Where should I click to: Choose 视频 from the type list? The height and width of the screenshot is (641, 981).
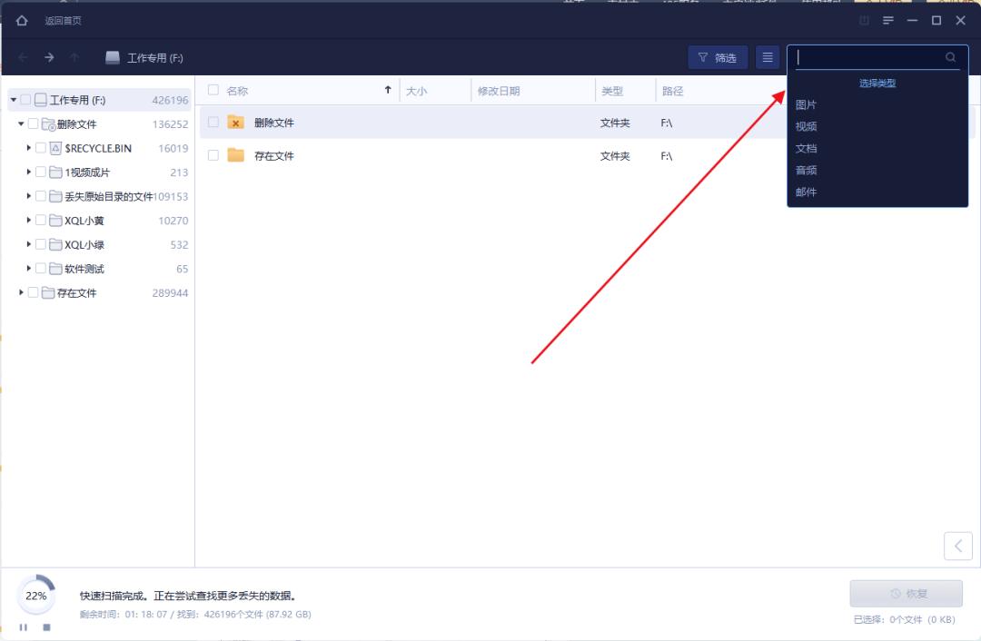(x=806, y=126)
